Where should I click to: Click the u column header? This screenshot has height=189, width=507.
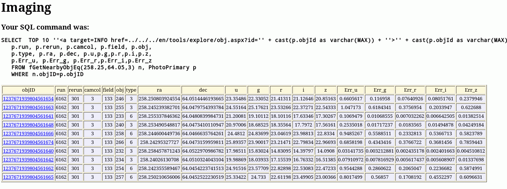click(x=236, y=90)
